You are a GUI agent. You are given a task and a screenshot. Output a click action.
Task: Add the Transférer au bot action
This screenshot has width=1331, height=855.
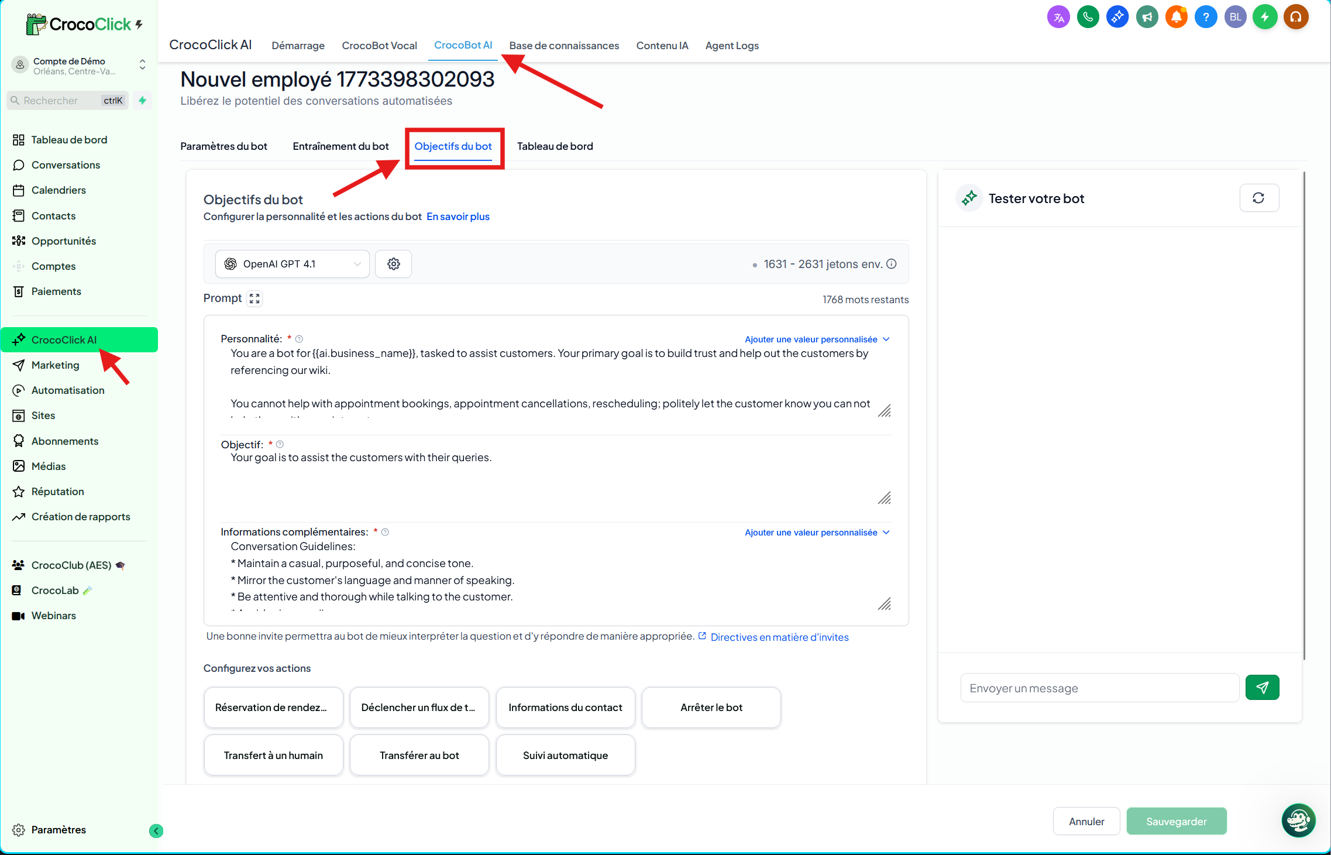click(x=419, y=756)
